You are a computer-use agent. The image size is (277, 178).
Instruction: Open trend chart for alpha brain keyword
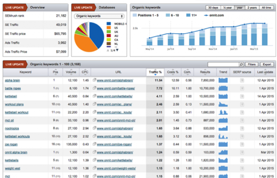pos(223,80)
